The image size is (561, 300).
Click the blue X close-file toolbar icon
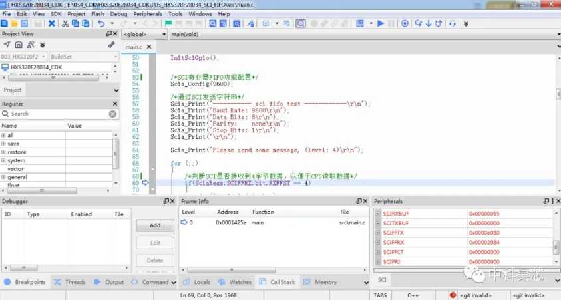[51, 23]
